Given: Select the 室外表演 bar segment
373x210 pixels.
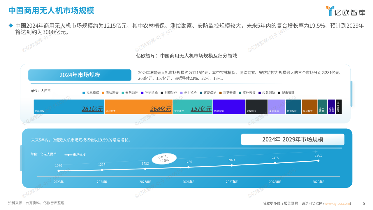Looking at the screenshot, I should (x=323, y=107).
